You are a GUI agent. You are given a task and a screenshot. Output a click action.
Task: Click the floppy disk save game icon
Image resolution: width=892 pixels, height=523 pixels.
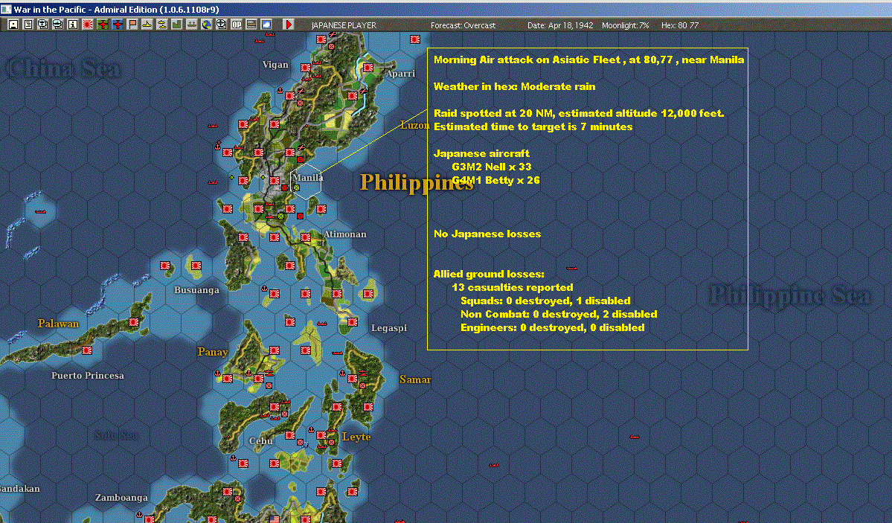(13, 25)
